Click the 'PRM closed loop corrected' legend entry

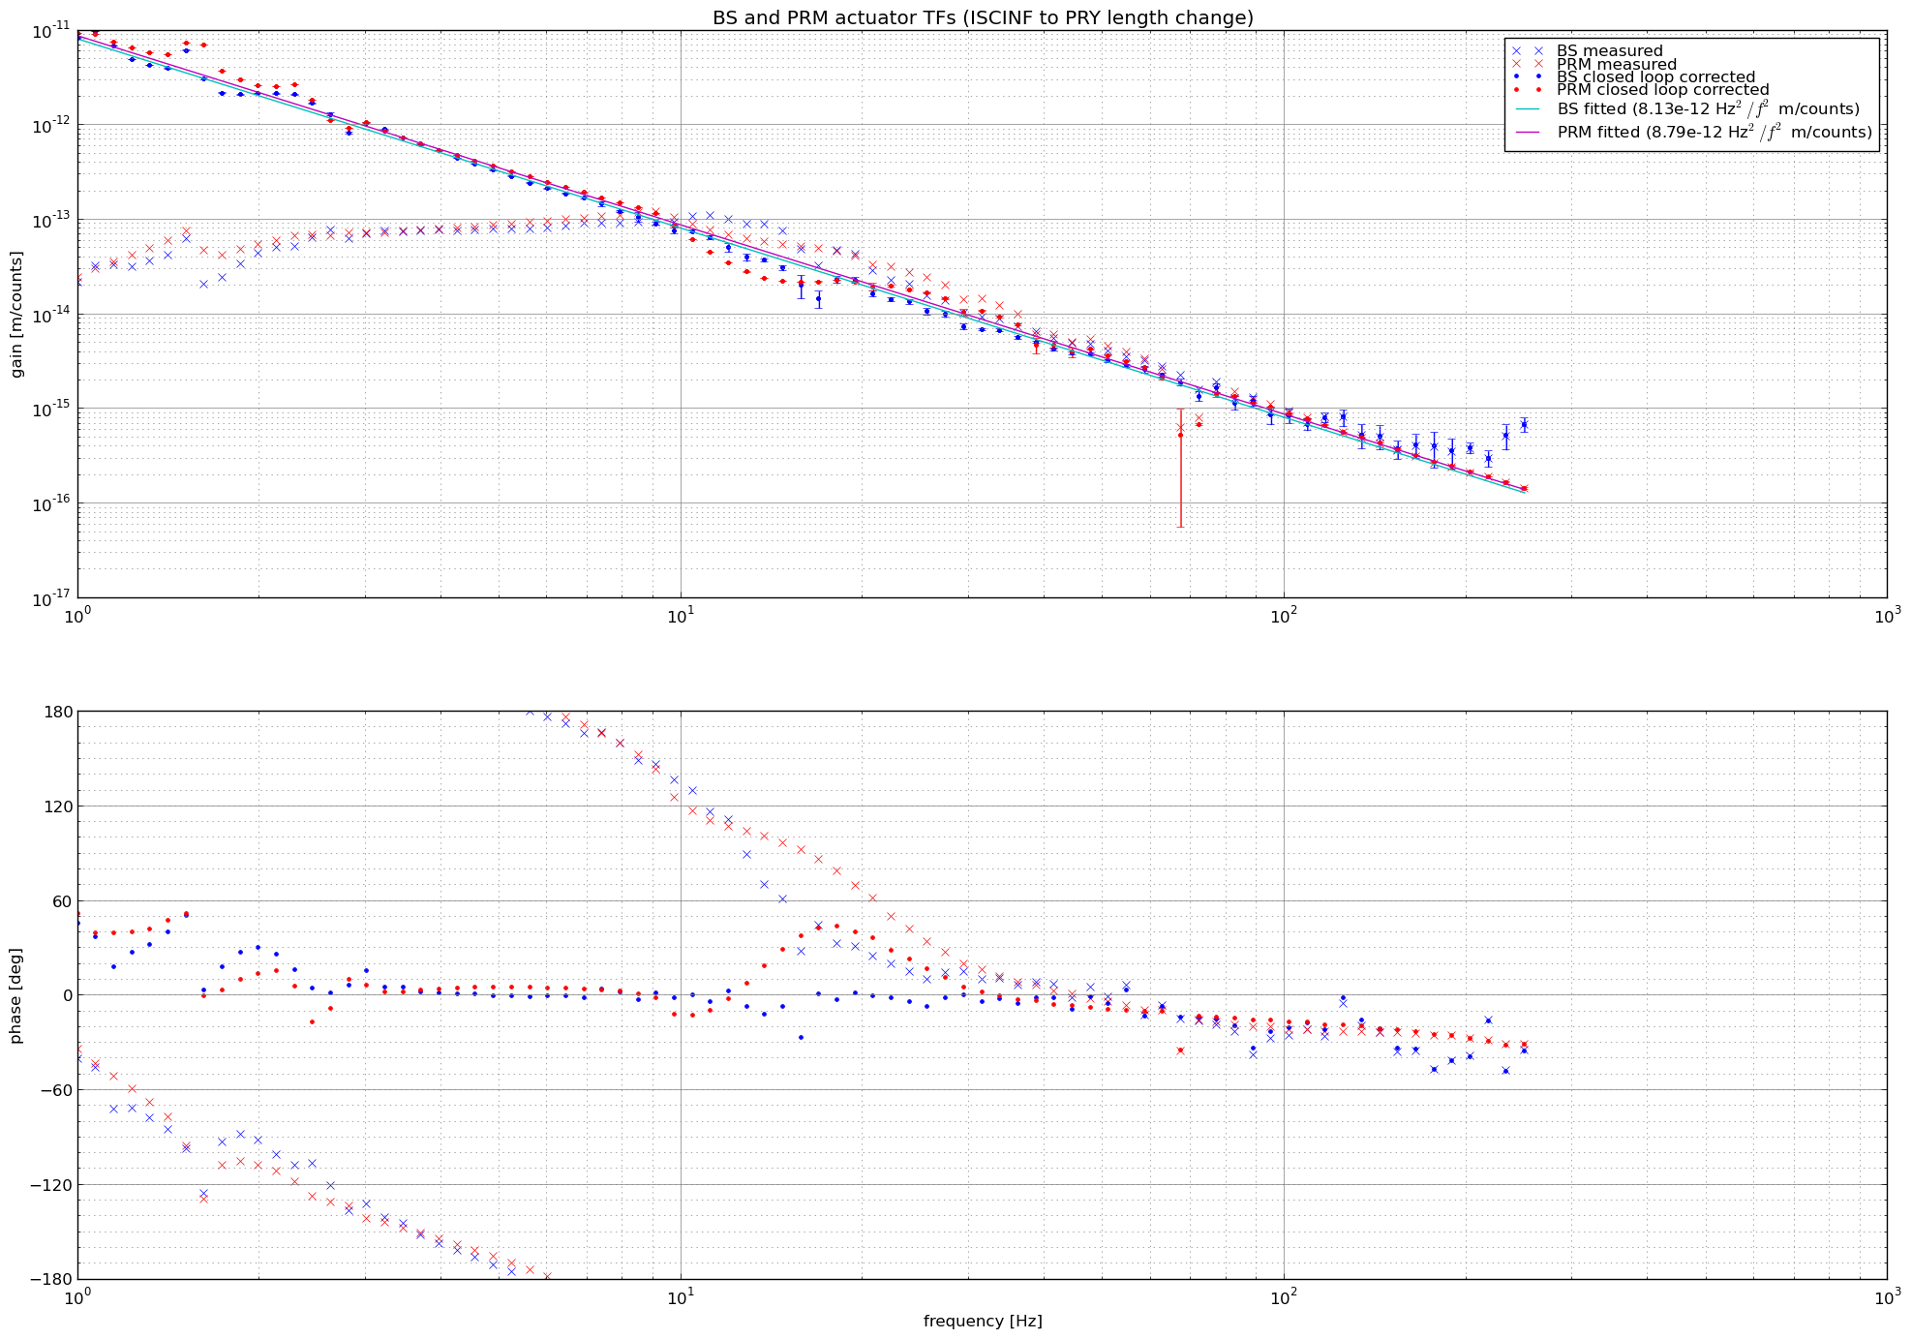click(x=1663, y=89)
